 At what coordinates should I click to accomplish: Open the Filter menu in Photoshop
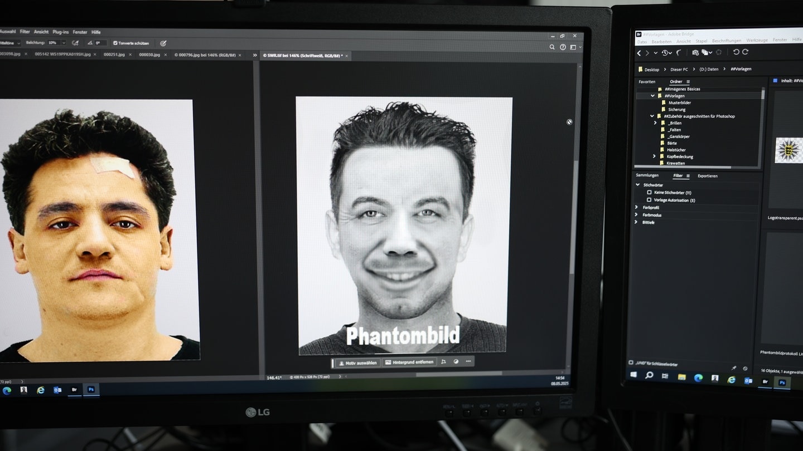point(25,32)
